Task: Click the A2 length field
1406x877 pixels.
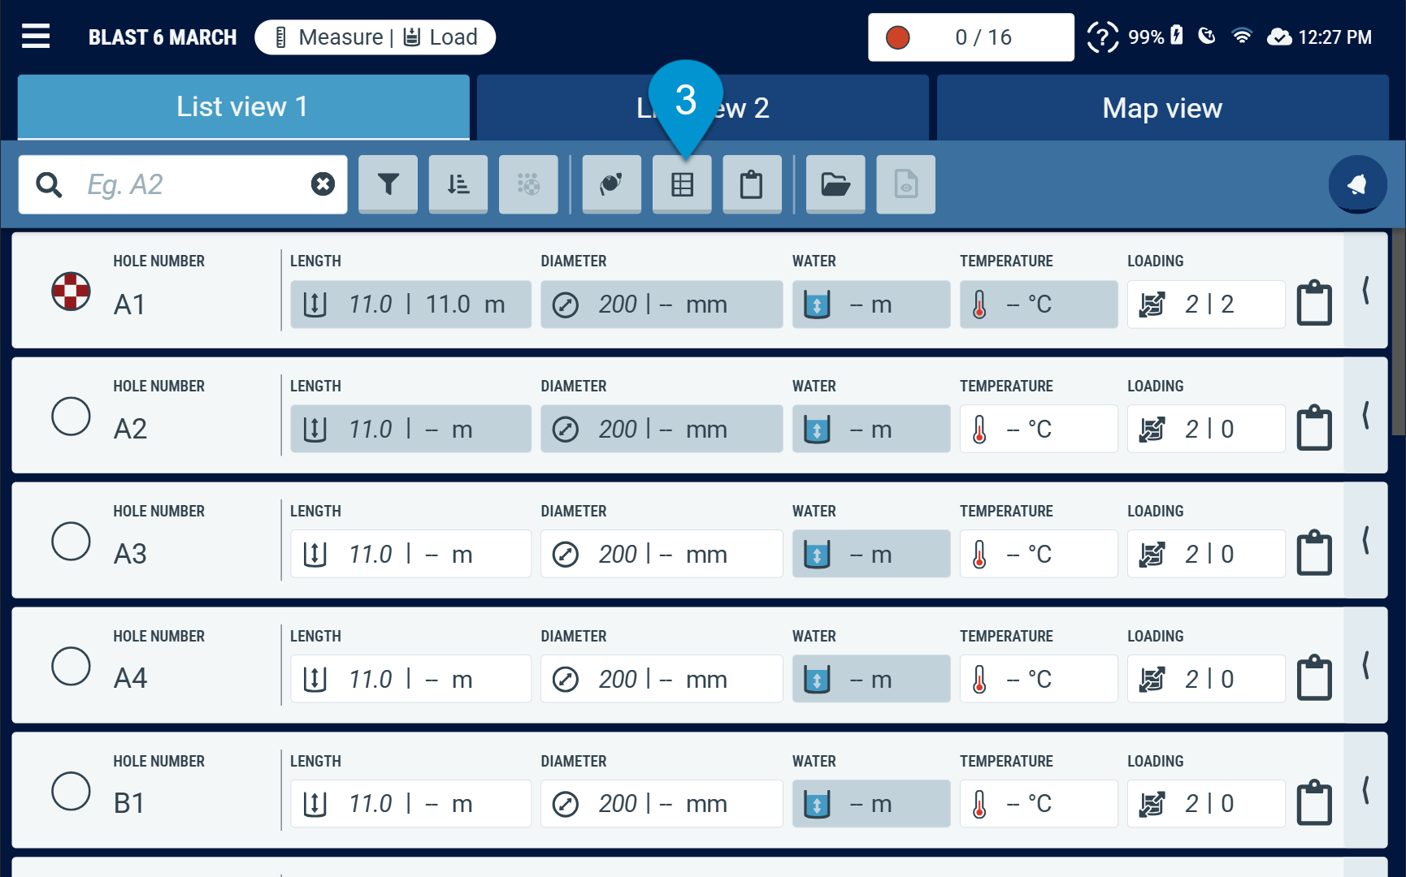Action: [410, 429]
